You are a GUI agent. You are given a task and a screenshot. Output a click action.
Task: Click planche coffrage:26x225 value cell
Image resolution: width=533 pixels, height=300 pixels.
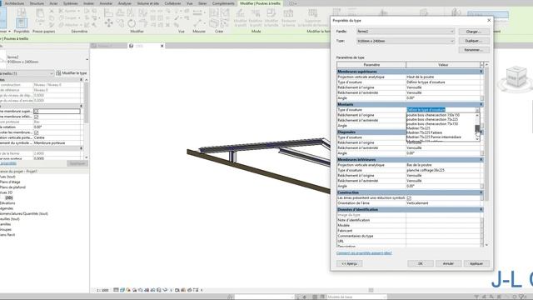click(x=443, y=170)
